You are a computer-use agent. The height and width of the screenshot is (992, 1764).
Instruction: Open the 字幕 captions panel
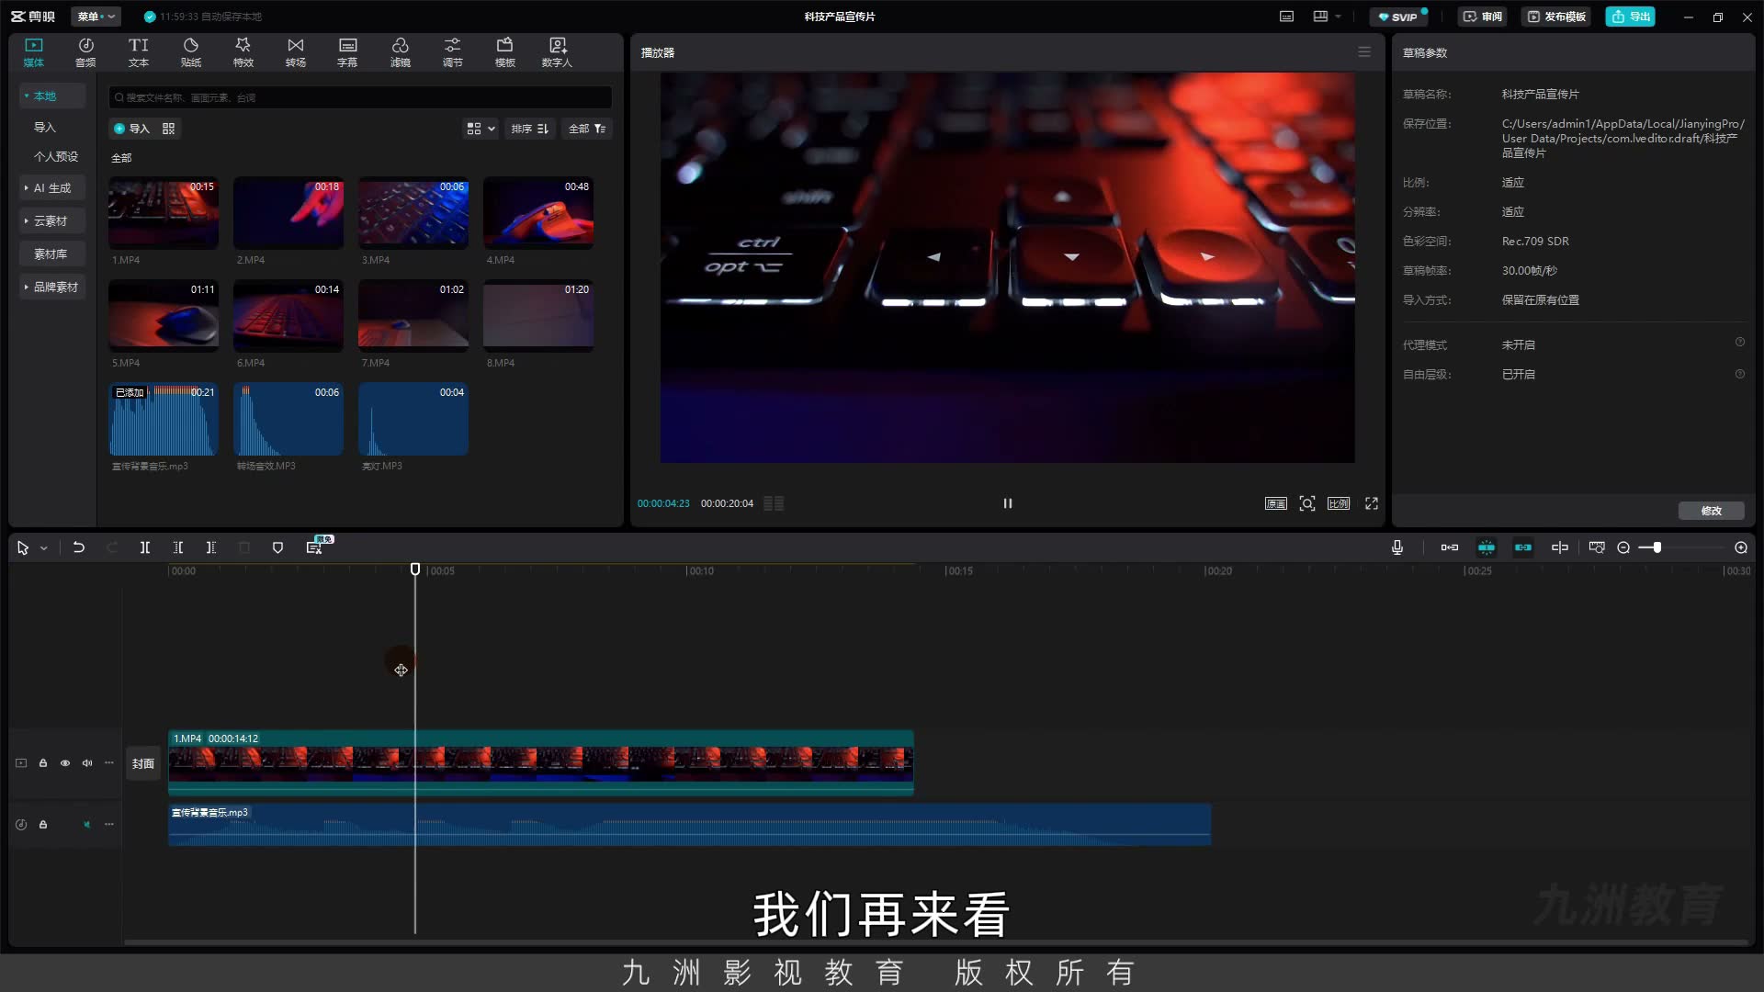[347, 52]
